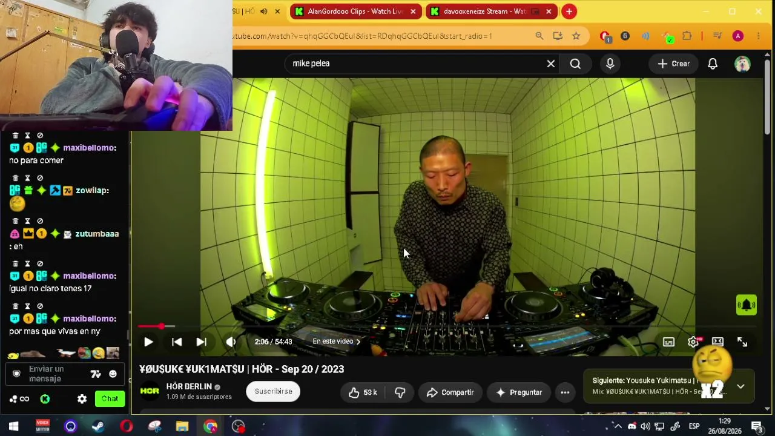
Task: Open the chat emoji picker
Action: coord(113,374)
